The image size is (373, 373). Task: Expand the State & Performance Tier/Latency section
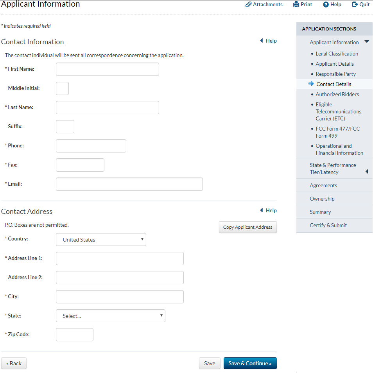point(366,171)
